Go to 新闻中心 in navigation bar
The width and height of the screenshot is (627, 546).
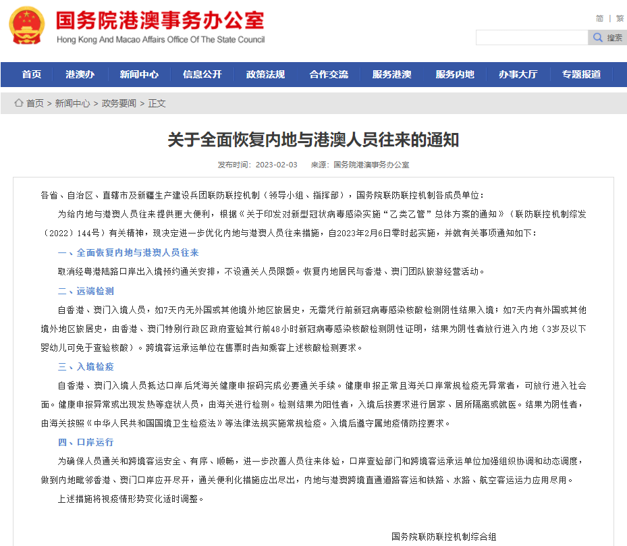139,74
